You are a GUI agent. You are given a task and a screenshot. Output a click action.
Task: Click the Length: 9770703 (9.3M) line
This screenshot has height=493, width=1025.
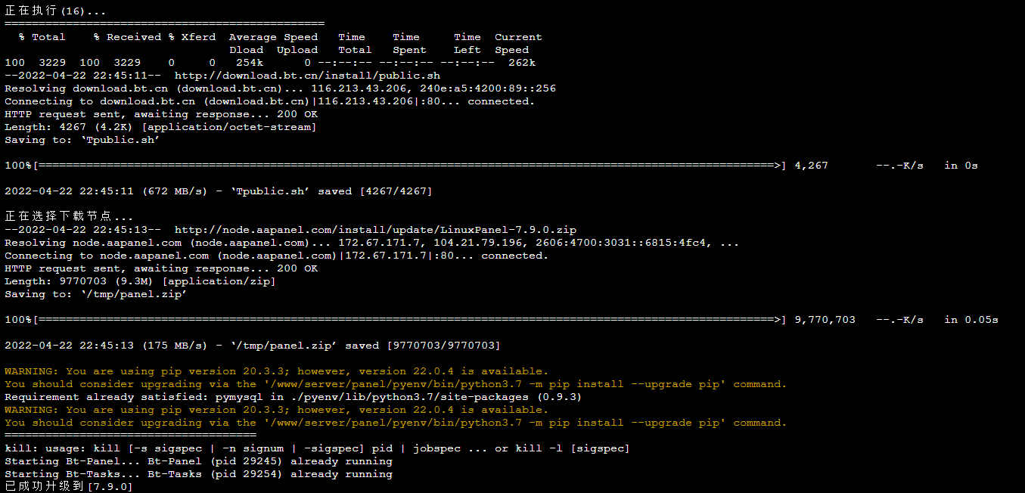click(x=140, y=281)
